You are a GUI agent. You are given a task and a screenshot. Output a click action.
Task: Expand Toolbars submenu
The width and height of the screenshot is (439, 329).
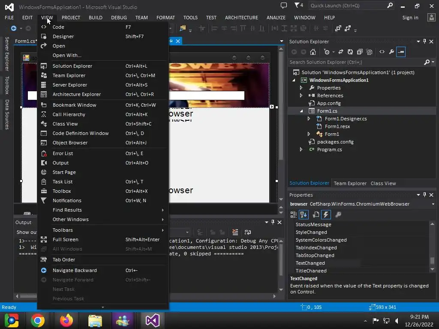[x=103, y=230]
